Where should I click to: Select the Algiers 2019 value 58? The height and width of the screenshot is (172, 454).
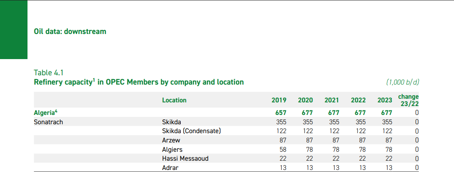pyautogui.click(x=282, y=150)
